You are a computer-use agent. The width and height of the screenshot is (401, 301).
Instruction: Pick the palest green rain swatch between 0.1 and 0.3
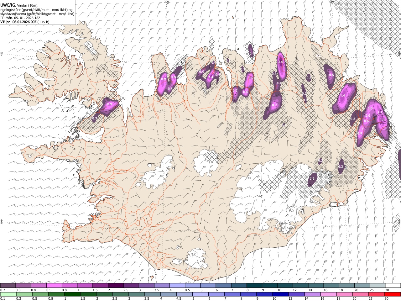click(x=8, y=294)
